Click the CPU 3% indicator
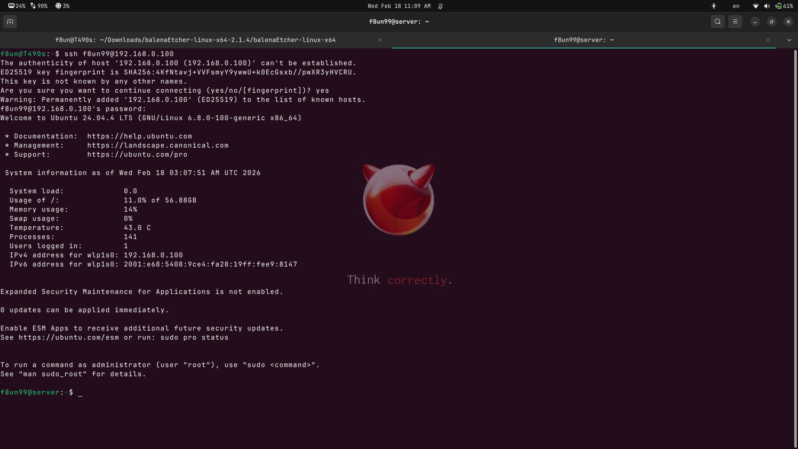The image size is (798, 449). point(63,6)
